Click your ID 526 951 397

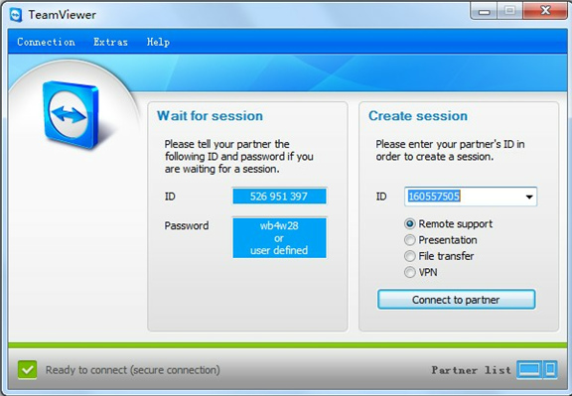tap(279, 197)
